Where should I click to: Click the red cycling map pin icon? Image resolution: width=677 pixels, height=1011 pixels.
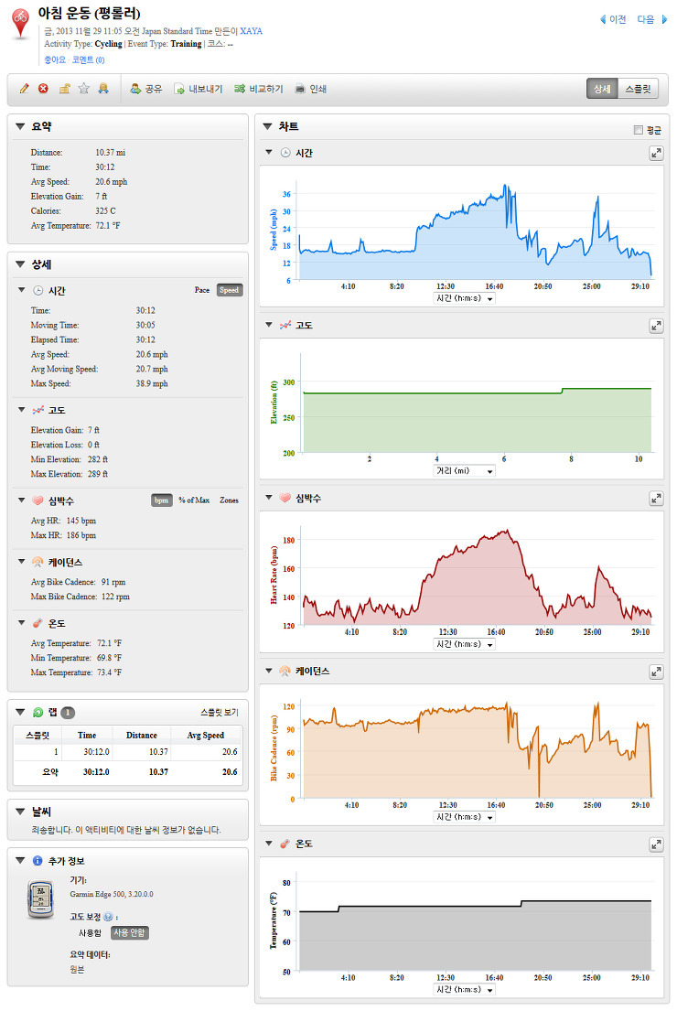(21, 23)
